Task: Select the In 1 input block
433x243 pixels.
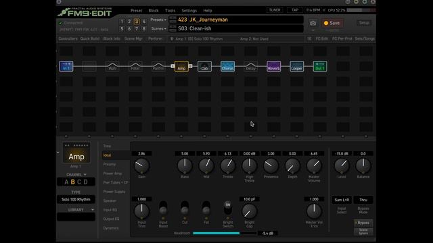Action: tap(66, 66)
